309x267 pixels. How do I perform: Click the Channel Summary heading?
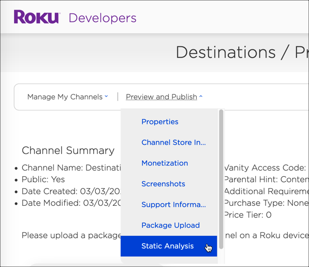click(x=68, y=150)
